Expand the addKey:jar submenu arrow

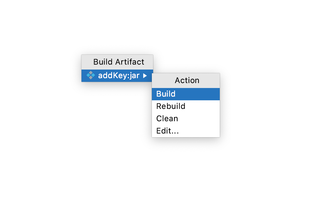(145, 76)
